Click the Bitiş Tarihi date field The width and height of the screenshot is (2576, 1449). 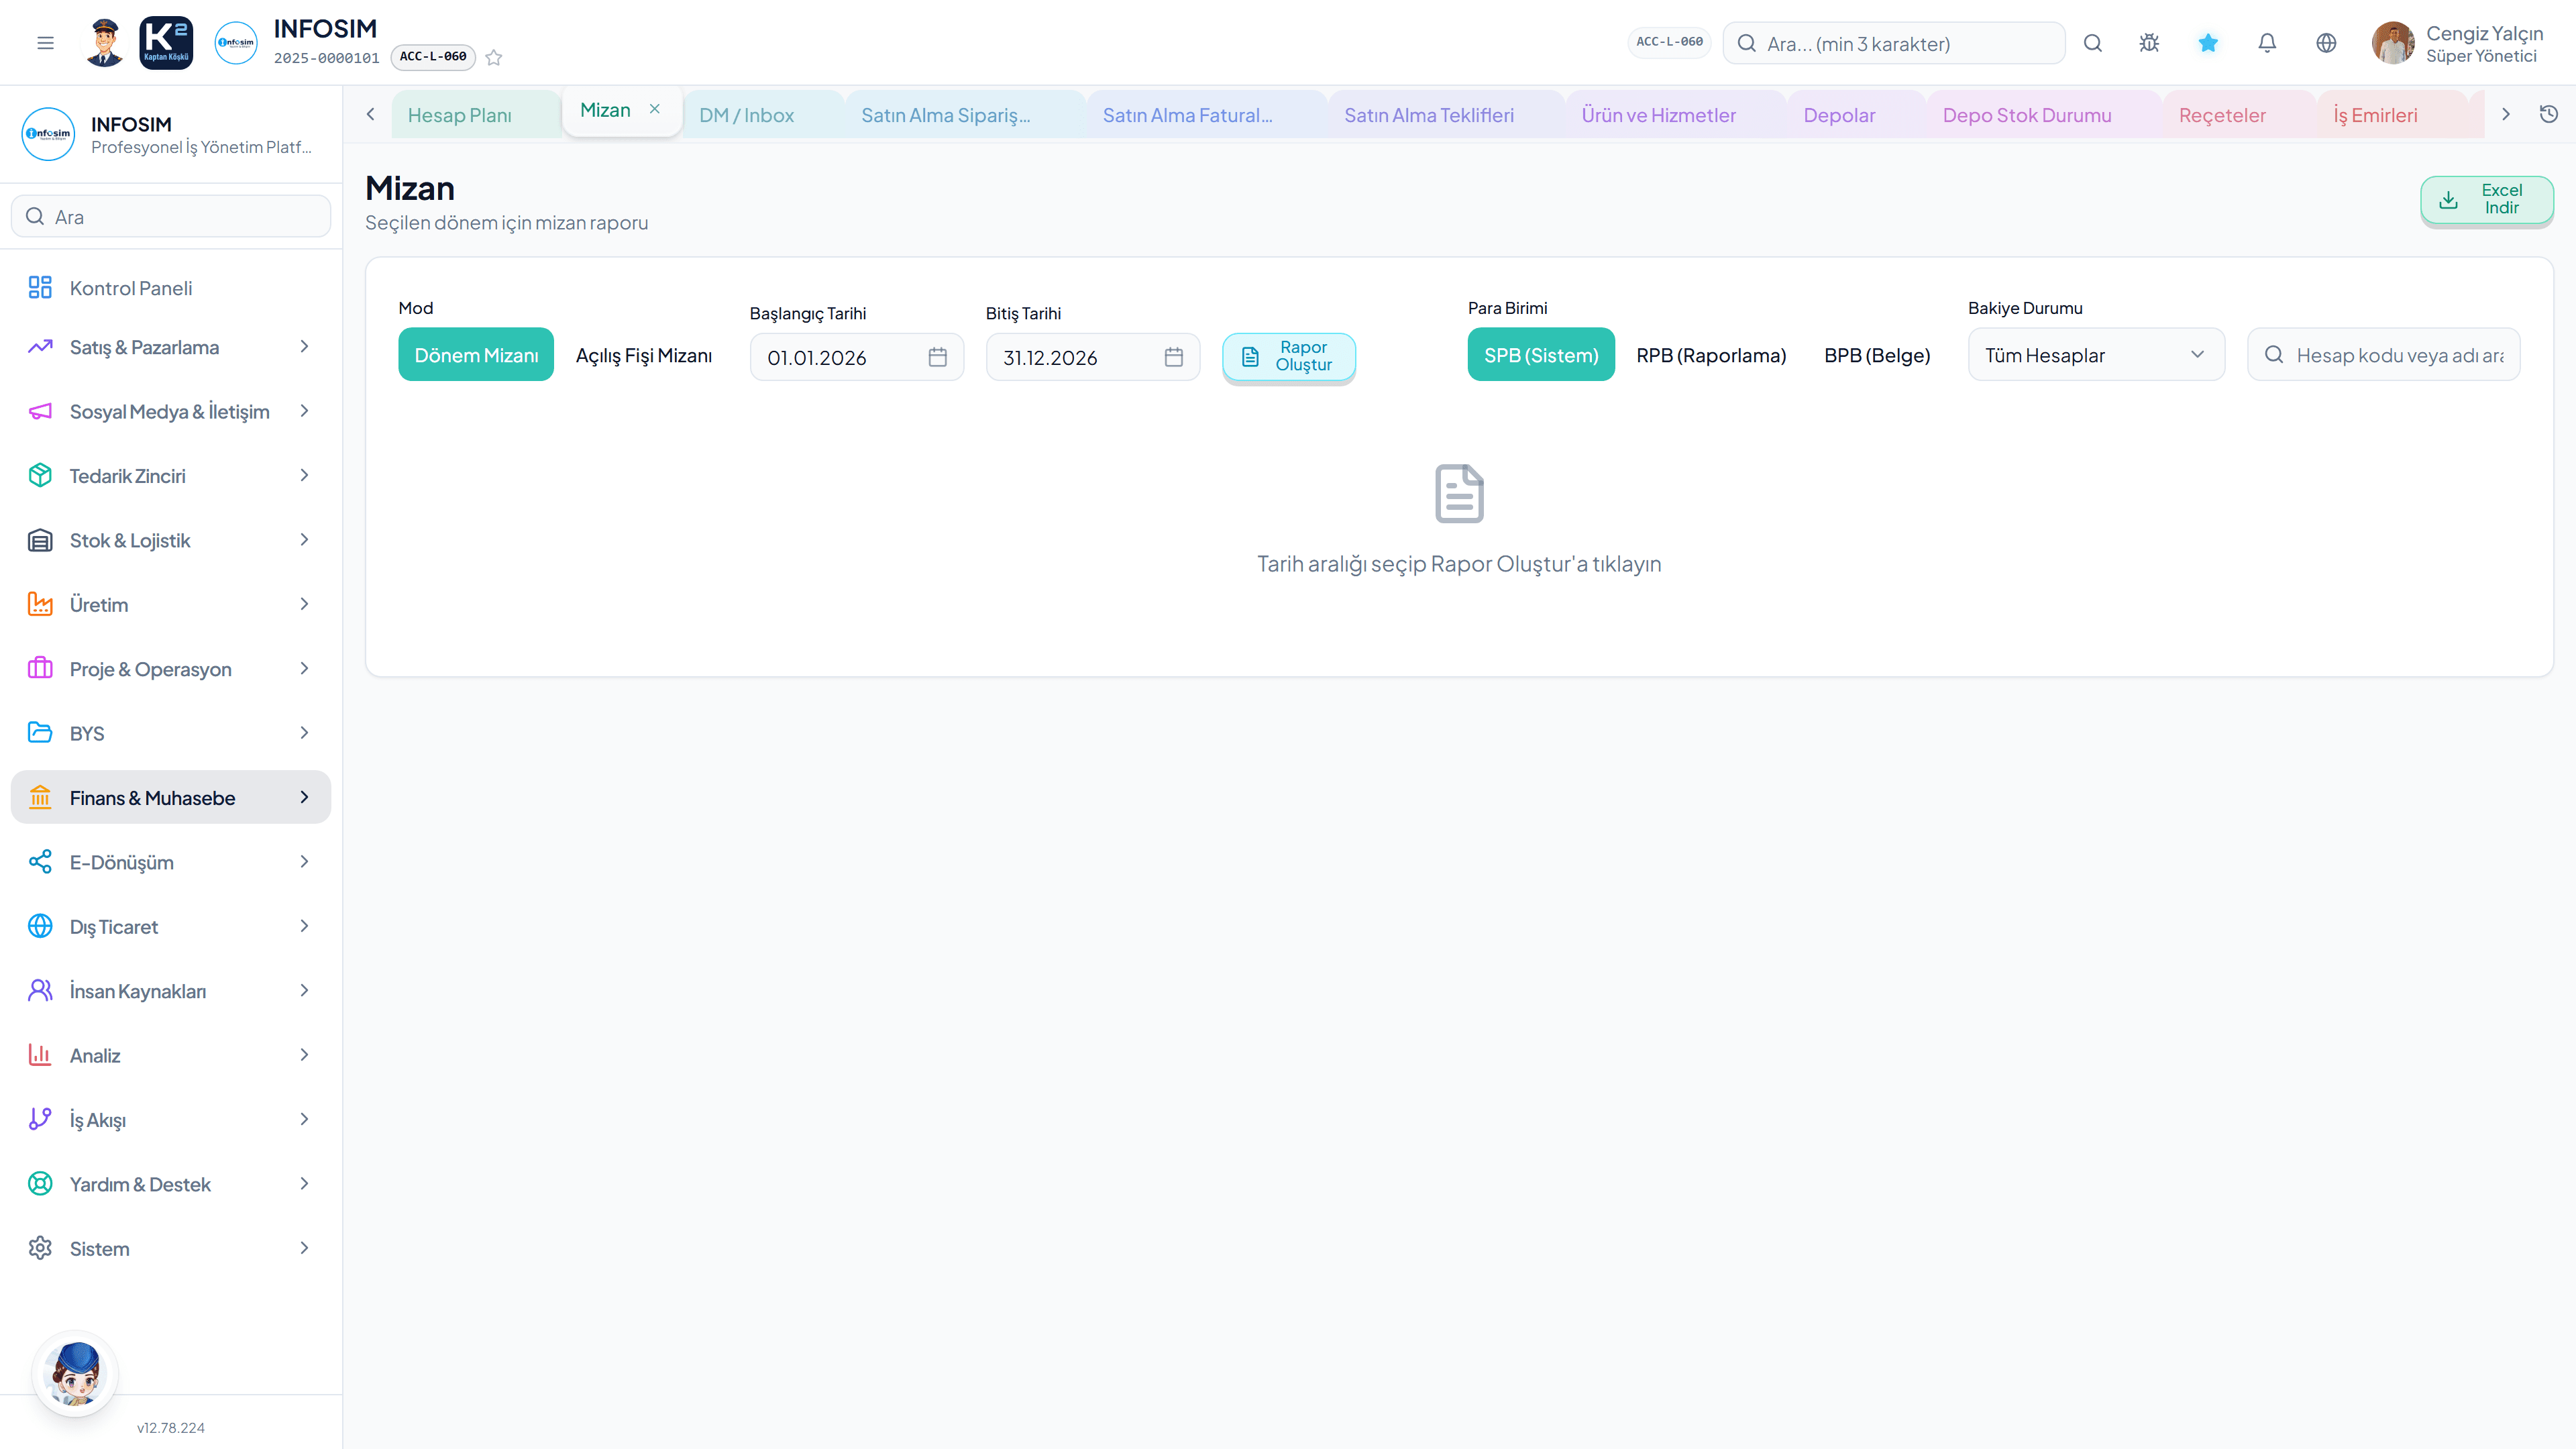coord(1093,357)
